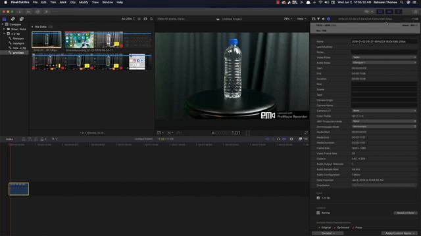The width and height of the screenshot is (421, 236).
Task: Open the viewer View options dropdown
Action: [301, 19]
